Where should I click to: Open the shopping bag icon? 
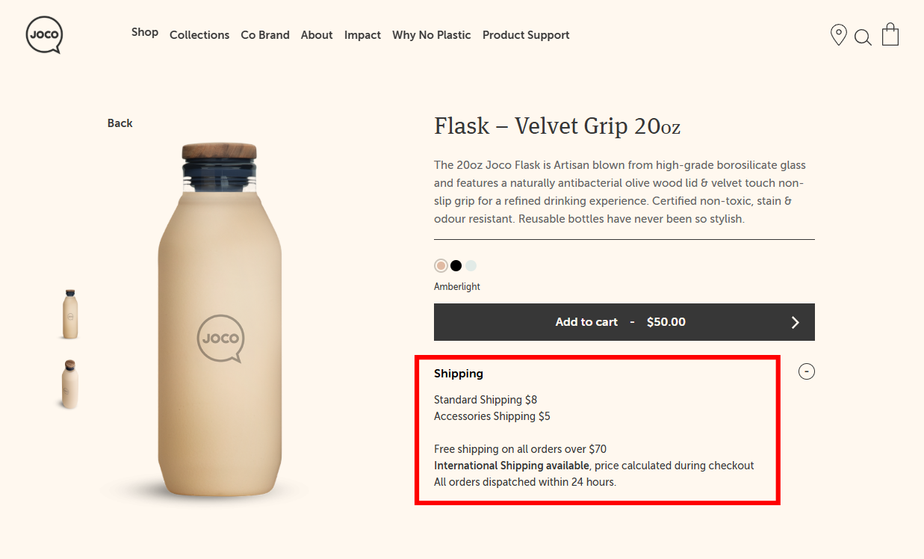pyautogui.click(x=890, y=34)
